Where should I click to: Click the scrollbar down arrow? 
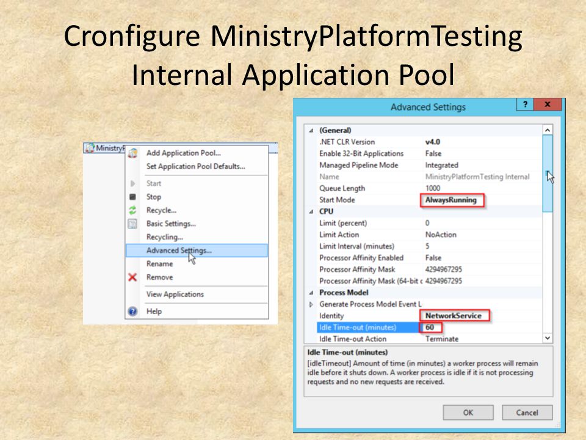[x=548, y=338]
